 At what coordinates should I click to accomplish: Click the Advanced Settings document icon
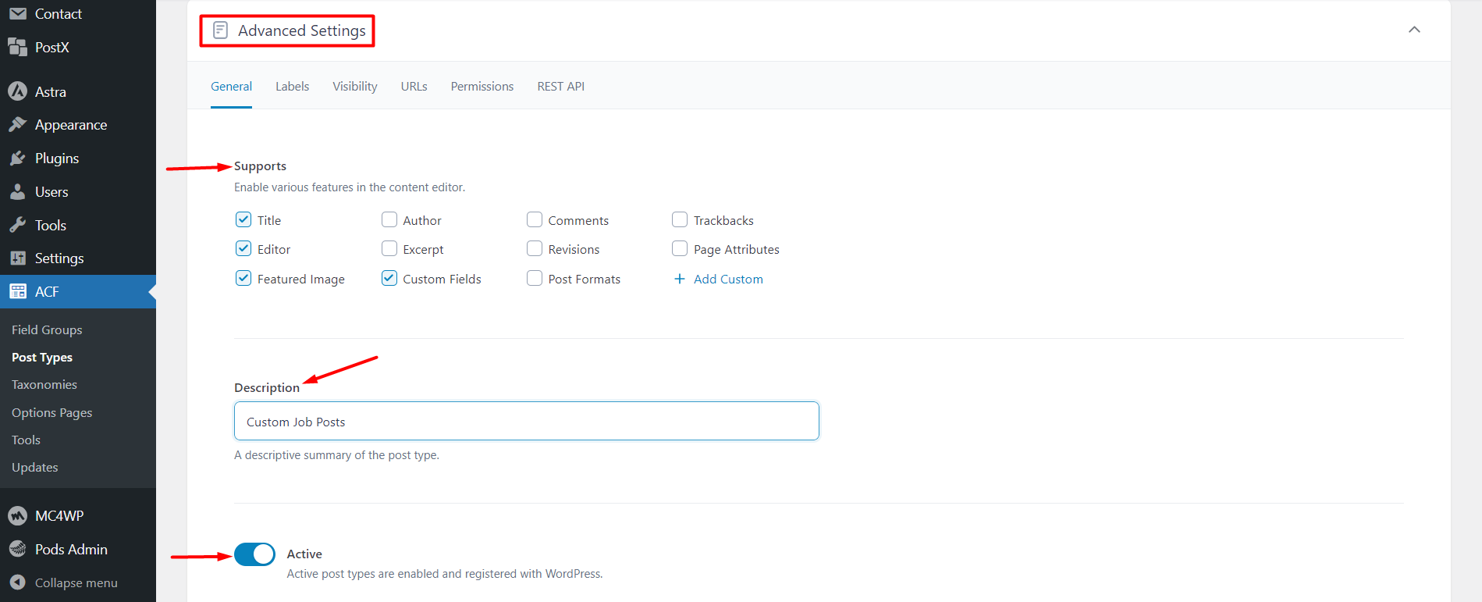tap(220, 30)
